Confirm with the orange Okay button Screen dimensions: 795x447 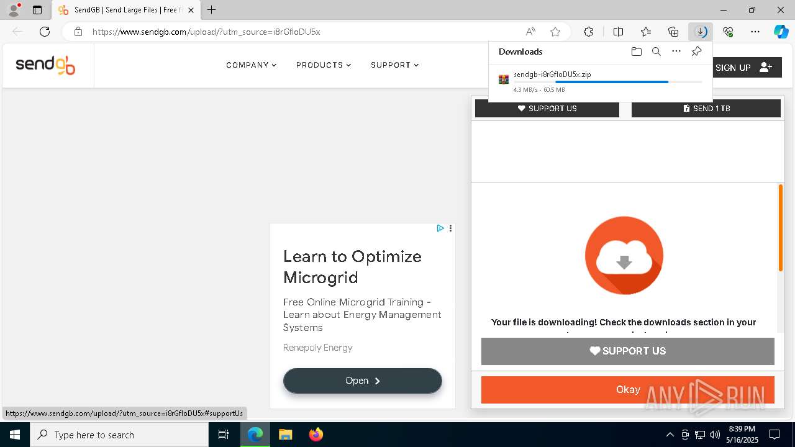coord(628,390)
